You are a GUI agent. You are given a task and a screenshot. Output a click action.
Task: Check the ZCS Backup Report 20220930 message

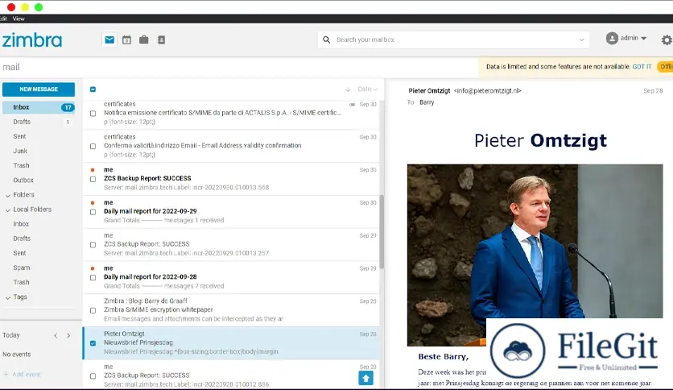click(x=93, y=179)
